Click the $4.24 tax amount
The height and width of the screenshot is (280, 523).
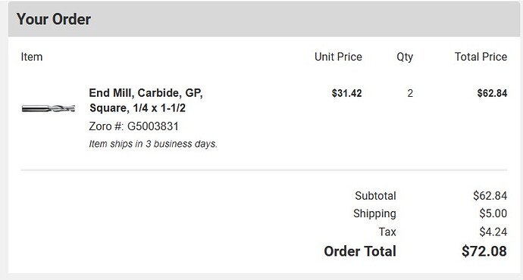click(x=493, y=232)
